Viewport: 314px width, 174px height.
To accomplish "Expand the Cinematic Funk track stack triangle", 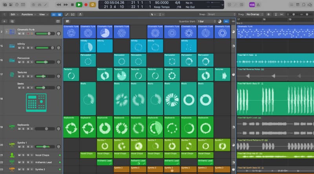I will pos(7,32).
